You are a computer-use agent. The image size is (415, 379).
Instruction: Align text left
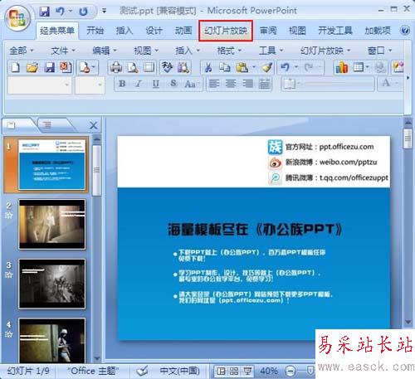(214, 84)
